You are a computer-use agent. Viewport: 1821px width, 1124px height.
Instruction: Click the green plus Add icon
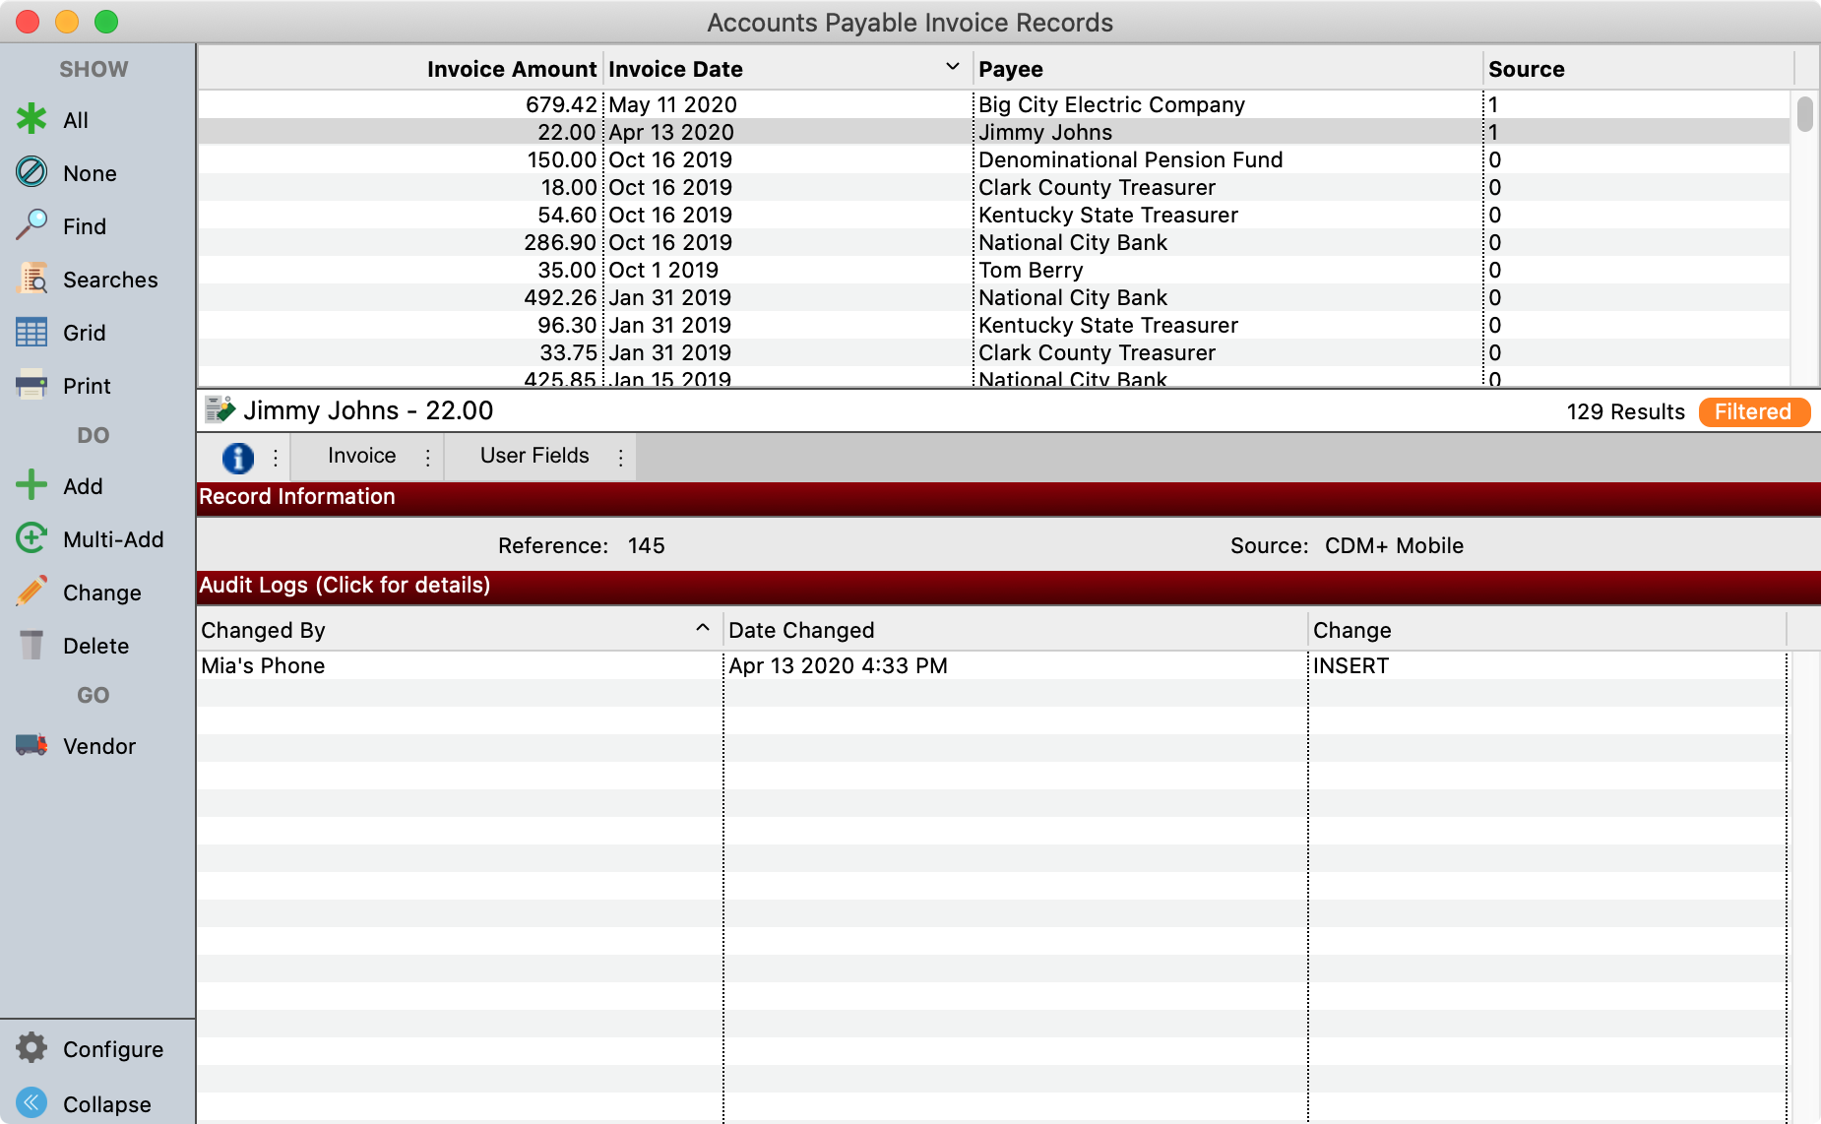click(31, 485)
